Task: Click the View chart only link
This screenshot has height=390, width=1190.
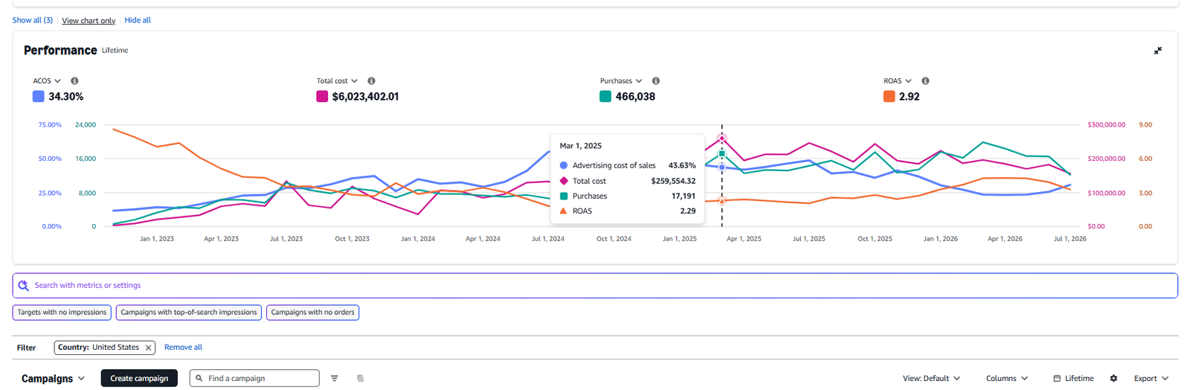Action: (x=89, y=20)
